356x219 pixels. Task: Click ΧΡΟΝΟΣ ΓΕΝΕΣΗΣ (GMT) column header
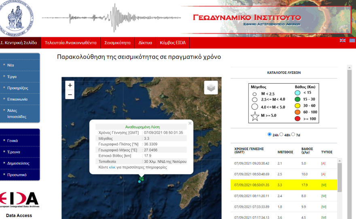(249, 151)
